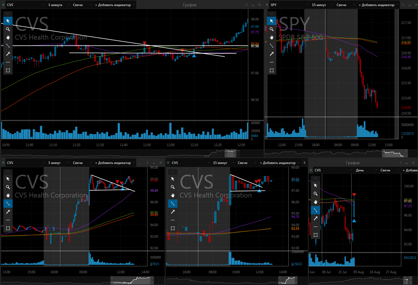418x285 pixels.
Task: Click the navigator scroll thumb under CVS 1-minute chart
Action: (230, 153)
